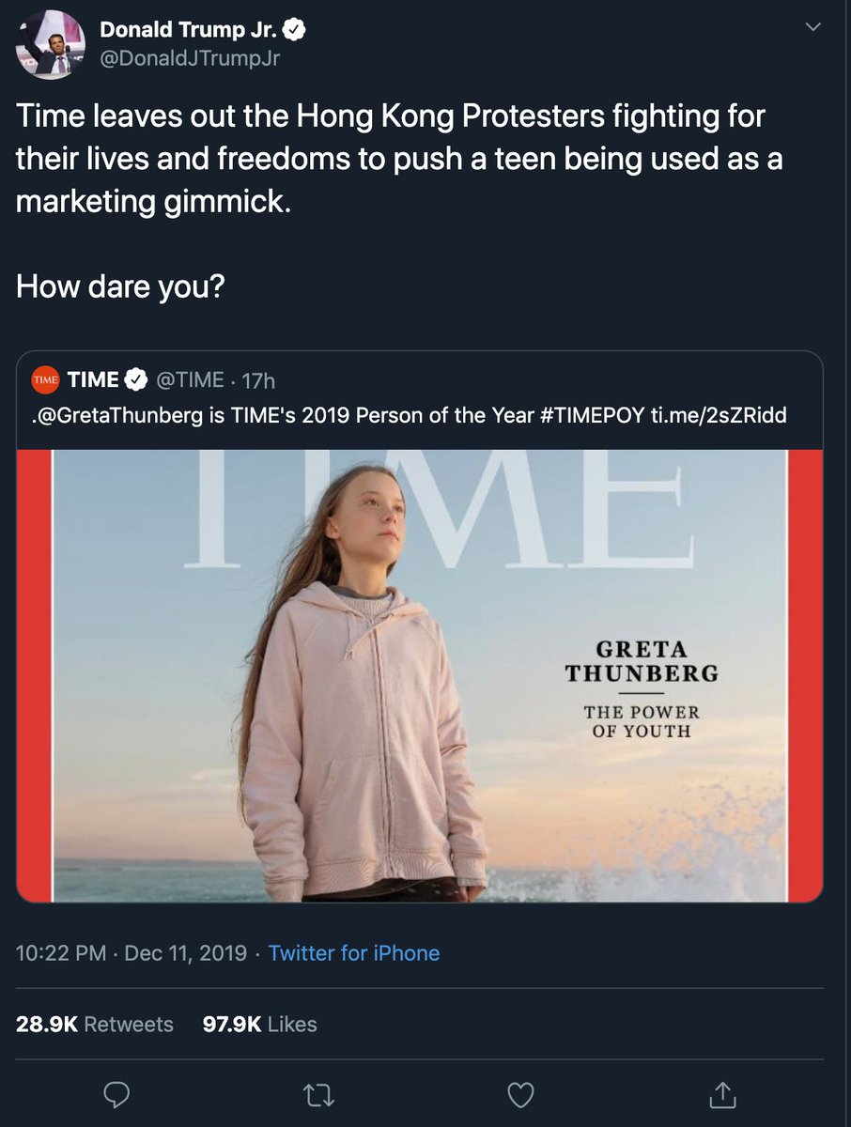
Task: Open the @DonaldJTrumpJr handle
Action: point(190,58)
